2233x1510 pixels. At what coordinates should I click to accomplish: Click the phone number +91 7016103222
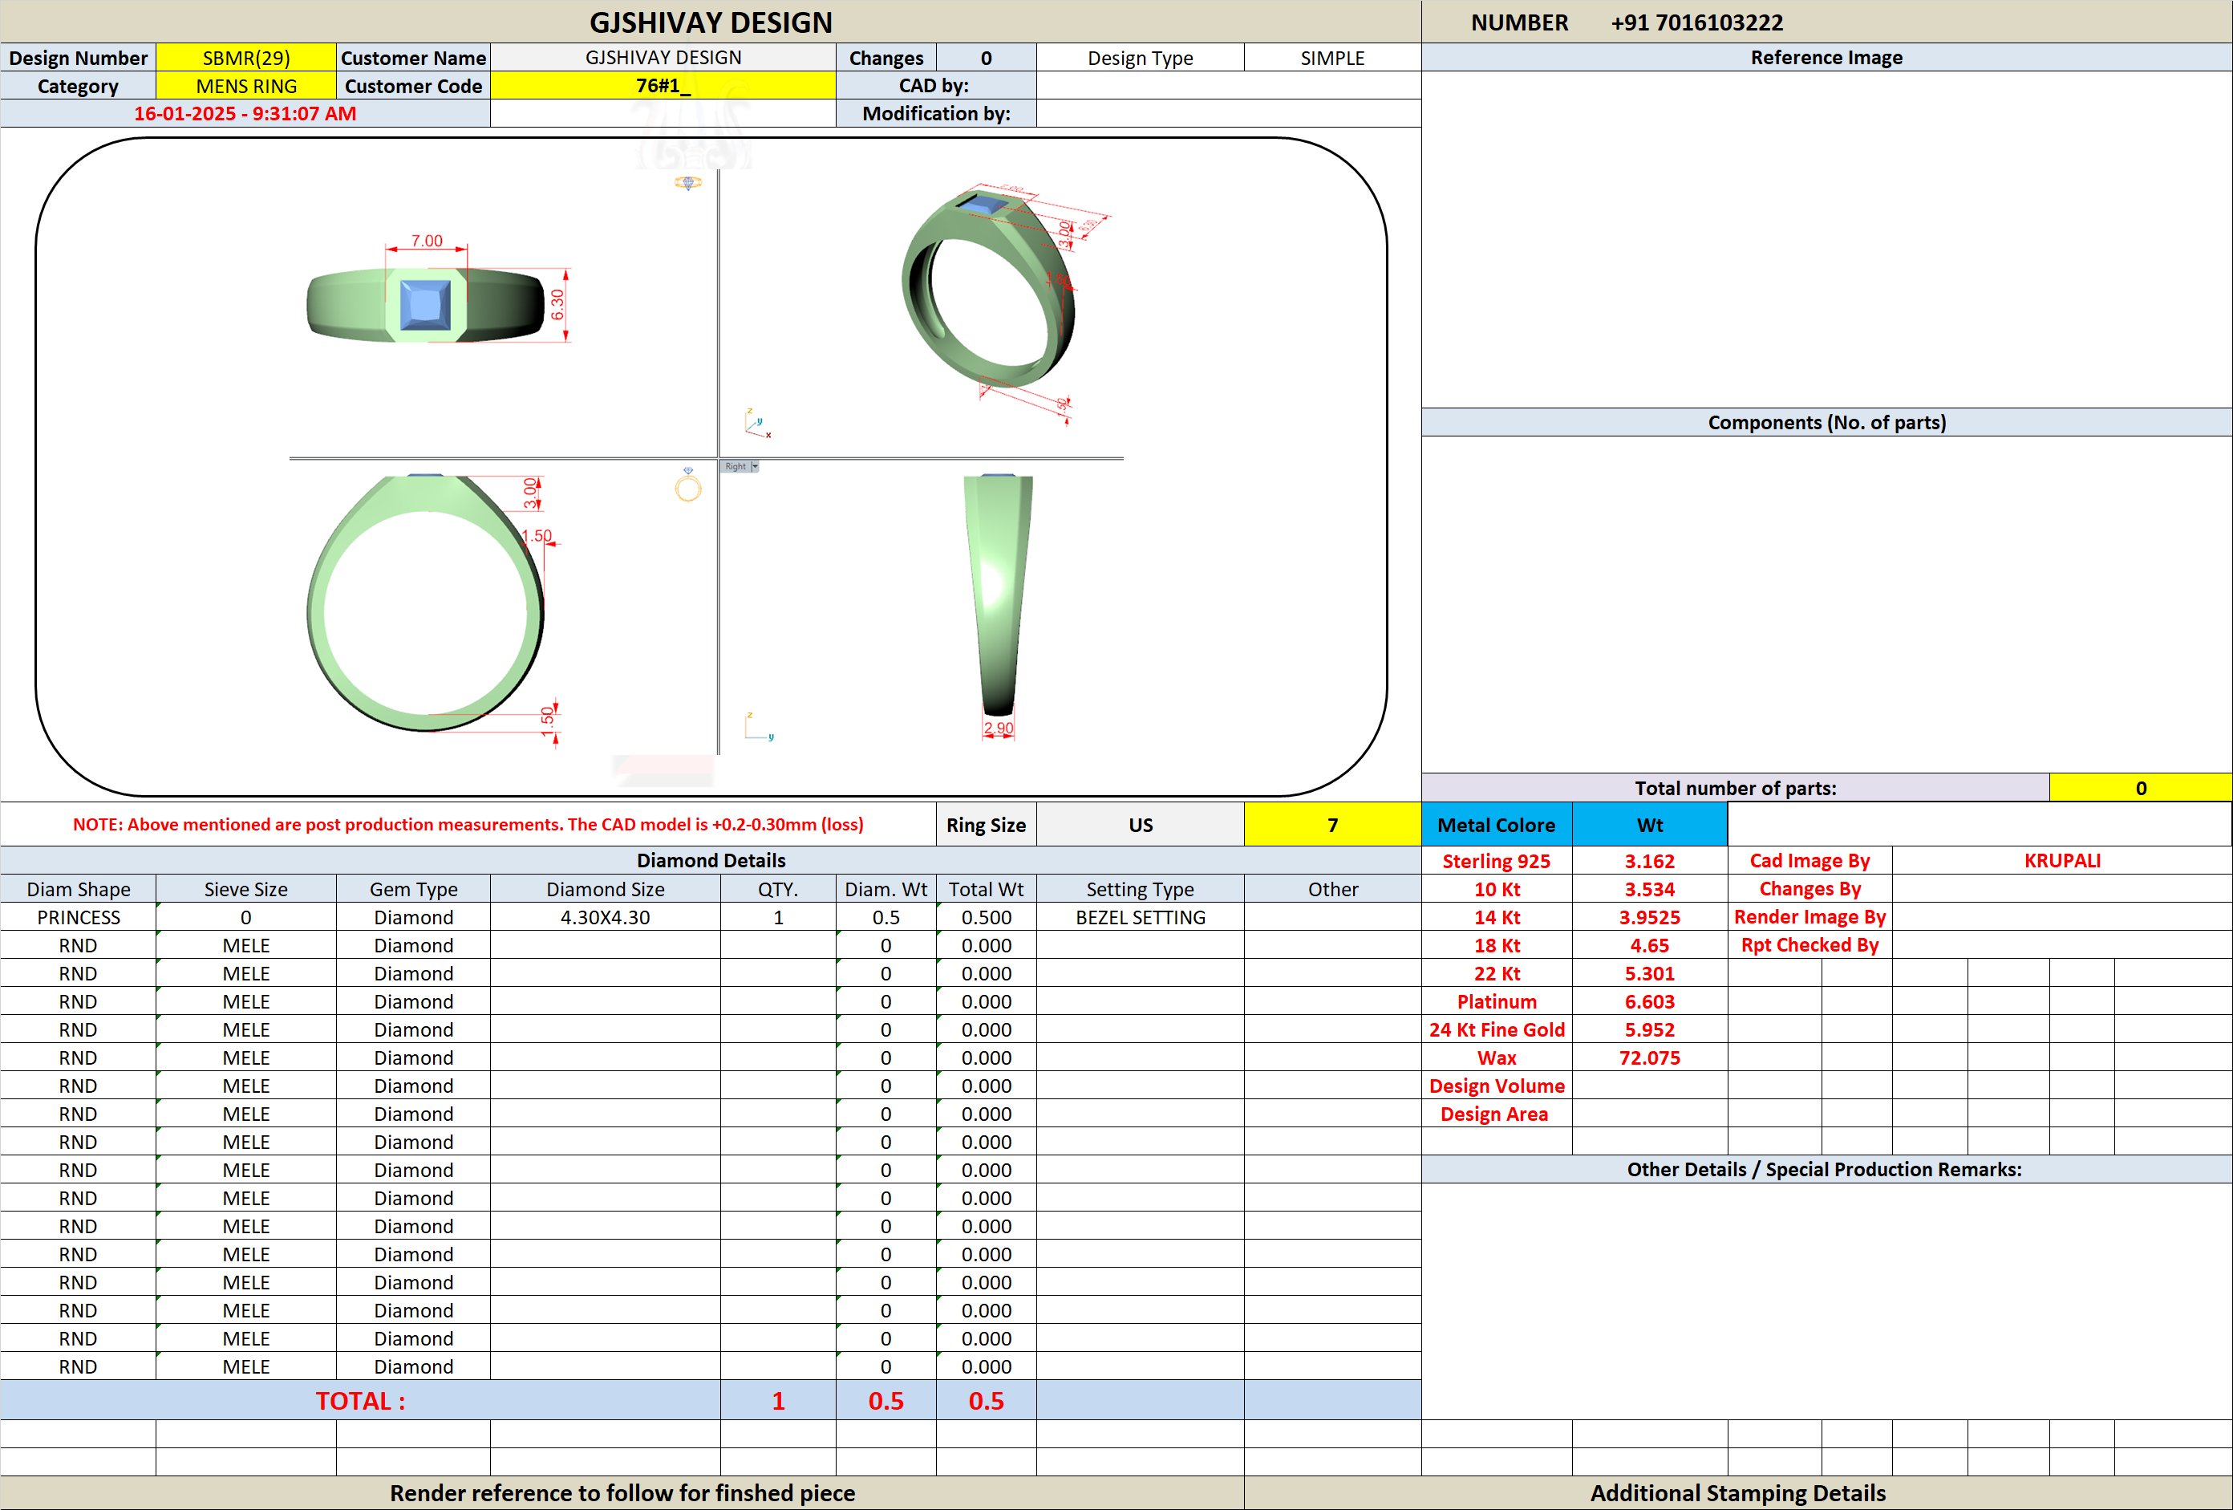[x=1697, y=22]
